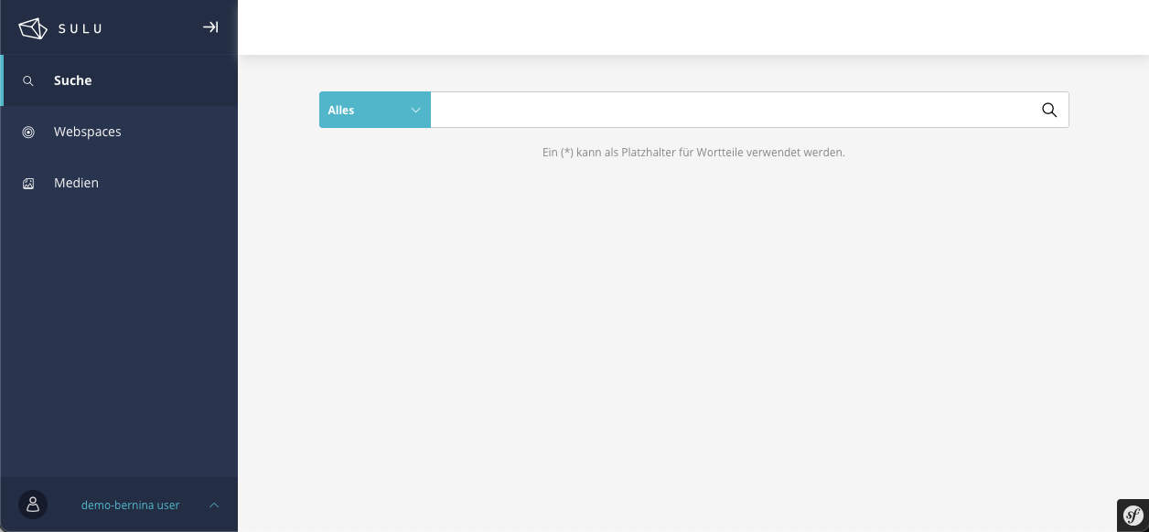Click the Medien image icon
1149x532 pixels.
[28, 183]
